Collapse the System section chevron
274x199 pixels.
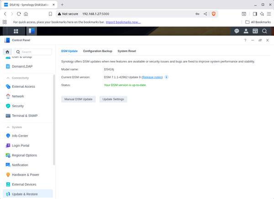point(8,127)
